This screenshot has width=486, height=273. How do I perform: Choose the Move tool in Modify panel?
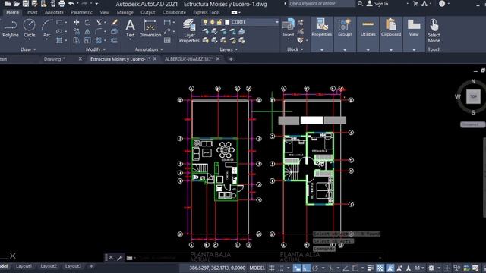pos(76,22)
